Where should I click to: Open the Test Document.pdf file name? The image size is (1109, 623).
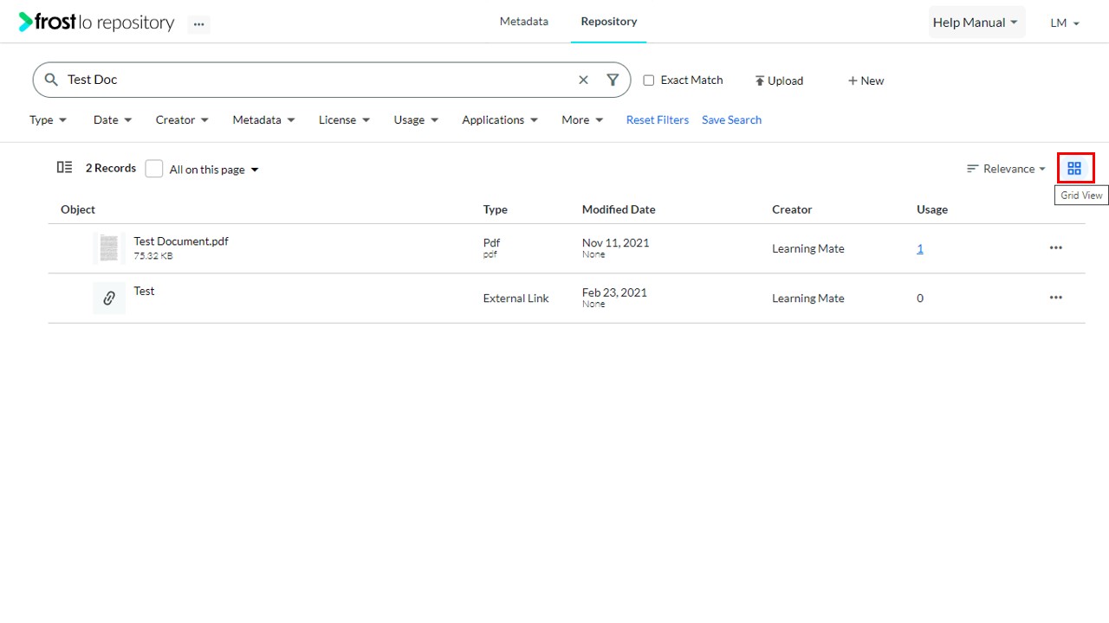181,241
